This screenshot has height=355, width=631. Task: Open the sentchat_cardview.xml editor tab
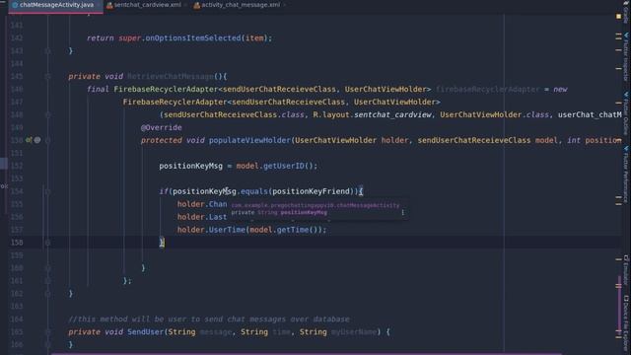(144, 5)
